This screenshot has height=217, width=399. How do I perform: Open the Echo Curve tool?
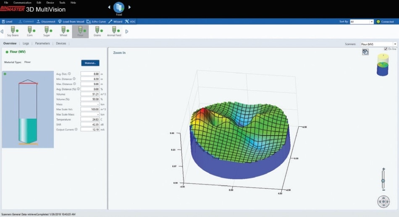[96, 22]
